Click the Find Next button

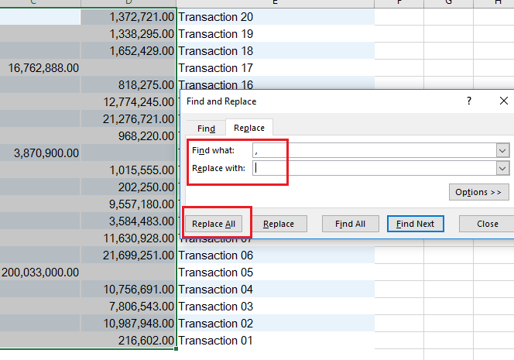click(x=415, y=224)
